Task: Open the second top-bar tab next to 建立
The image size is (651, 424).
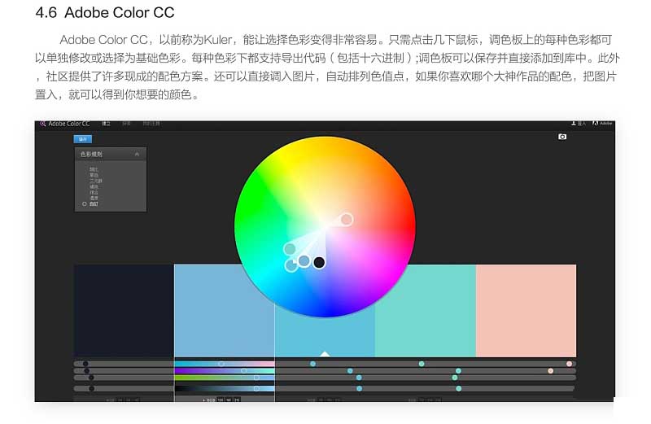Action: point(126,124)
